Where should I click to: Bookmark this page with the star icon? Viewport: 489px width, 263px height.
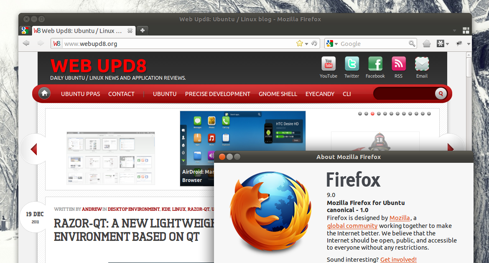click(300, 43)
